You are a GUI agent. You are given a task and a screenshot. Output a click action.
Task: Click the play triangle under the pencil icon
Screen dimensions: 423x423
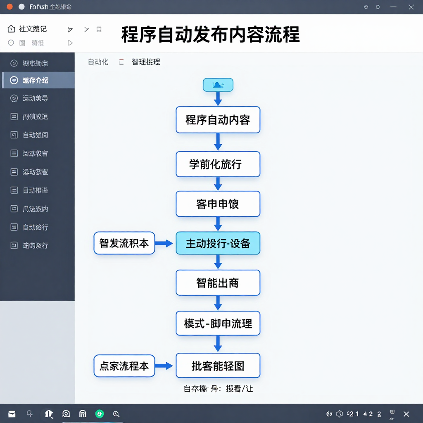(70, 43)
